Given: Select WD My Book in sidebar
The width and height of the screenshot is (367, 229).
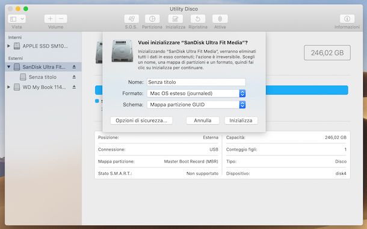Looking at the screenshot, I should 43,87.
